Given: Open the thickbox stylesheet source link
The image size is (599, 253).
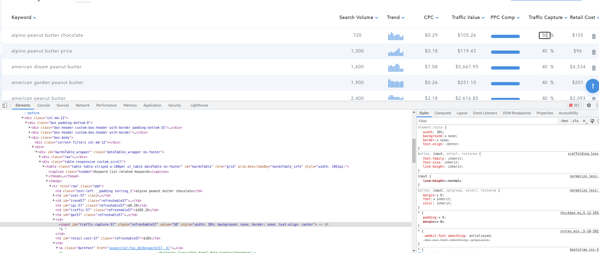Looking at the screenshot, I should click(579, 213).
